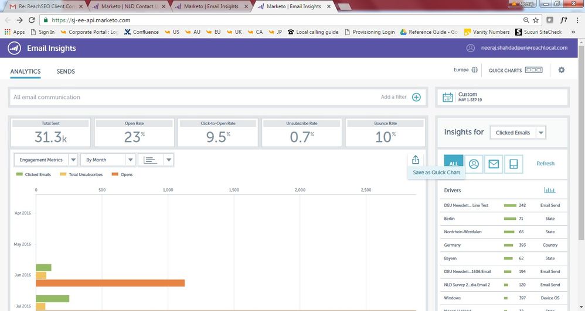Toggle the ALL insights filter
Screen dimensions: 585x311
[x=454, y=164]
